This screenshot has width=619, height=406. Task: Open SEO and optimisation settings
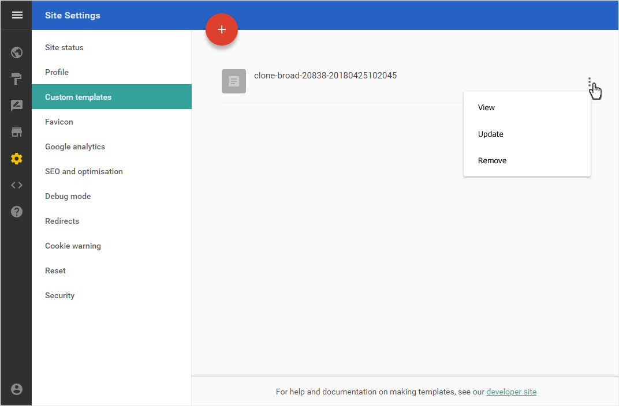click(x=111, y=171)
